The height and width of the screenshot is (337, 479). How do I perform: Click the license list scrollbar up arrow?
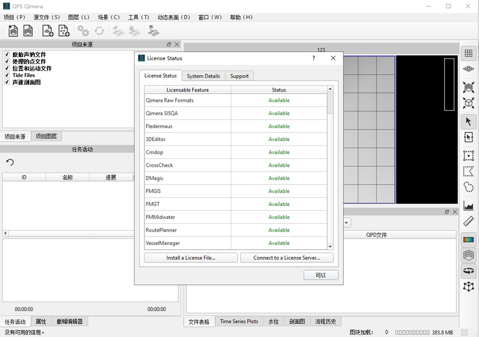pos(330,89)
